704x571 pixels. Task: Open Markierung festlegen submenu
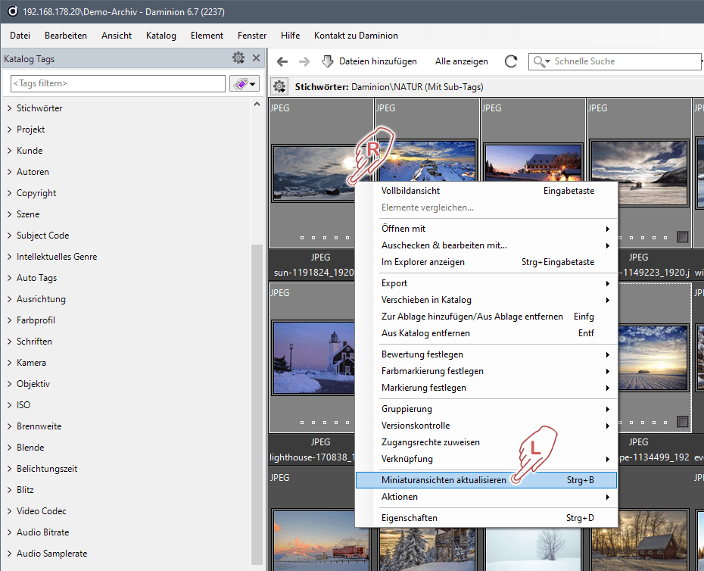(x=486, y=388)
